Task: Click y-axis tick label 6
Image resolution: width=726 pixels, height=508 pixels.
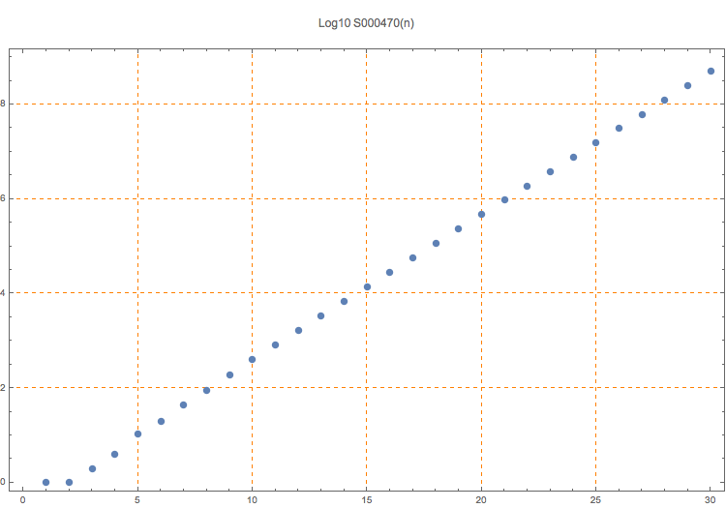Action: tap(4, 198)
